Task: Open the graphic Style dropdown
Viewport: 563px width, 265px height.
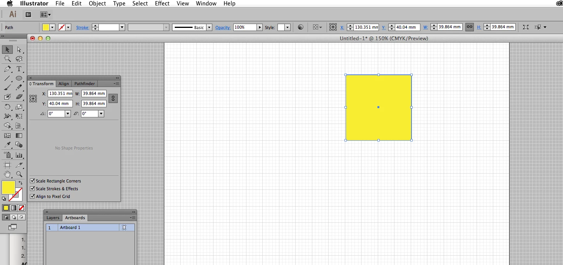Action: (x=288, y=28)
